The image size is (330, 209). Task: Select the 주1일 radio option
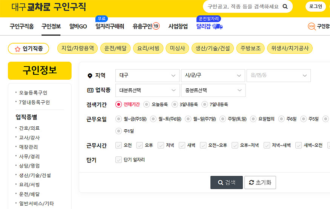(x=118, y=131)
